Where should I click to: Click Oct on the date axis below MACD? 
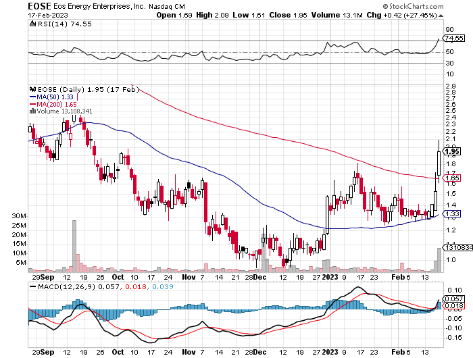pyautogui.click(x=118, y=352)
